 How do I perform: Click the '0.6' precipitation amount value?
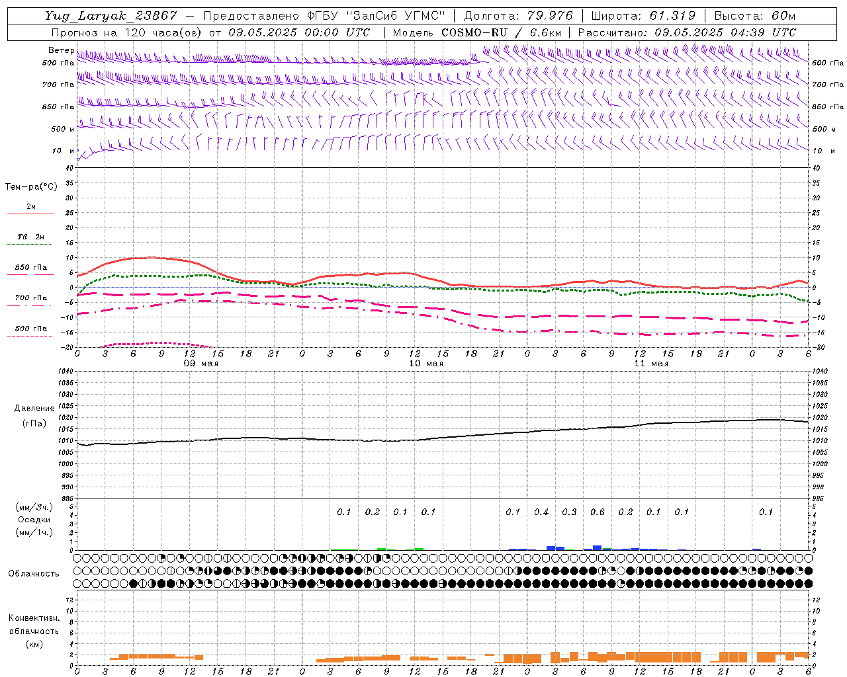click(598, 512)
